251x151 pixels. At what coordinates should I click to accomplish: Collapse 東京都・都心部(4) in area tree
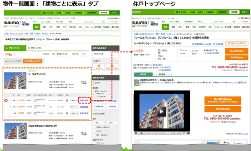[100, 92]
